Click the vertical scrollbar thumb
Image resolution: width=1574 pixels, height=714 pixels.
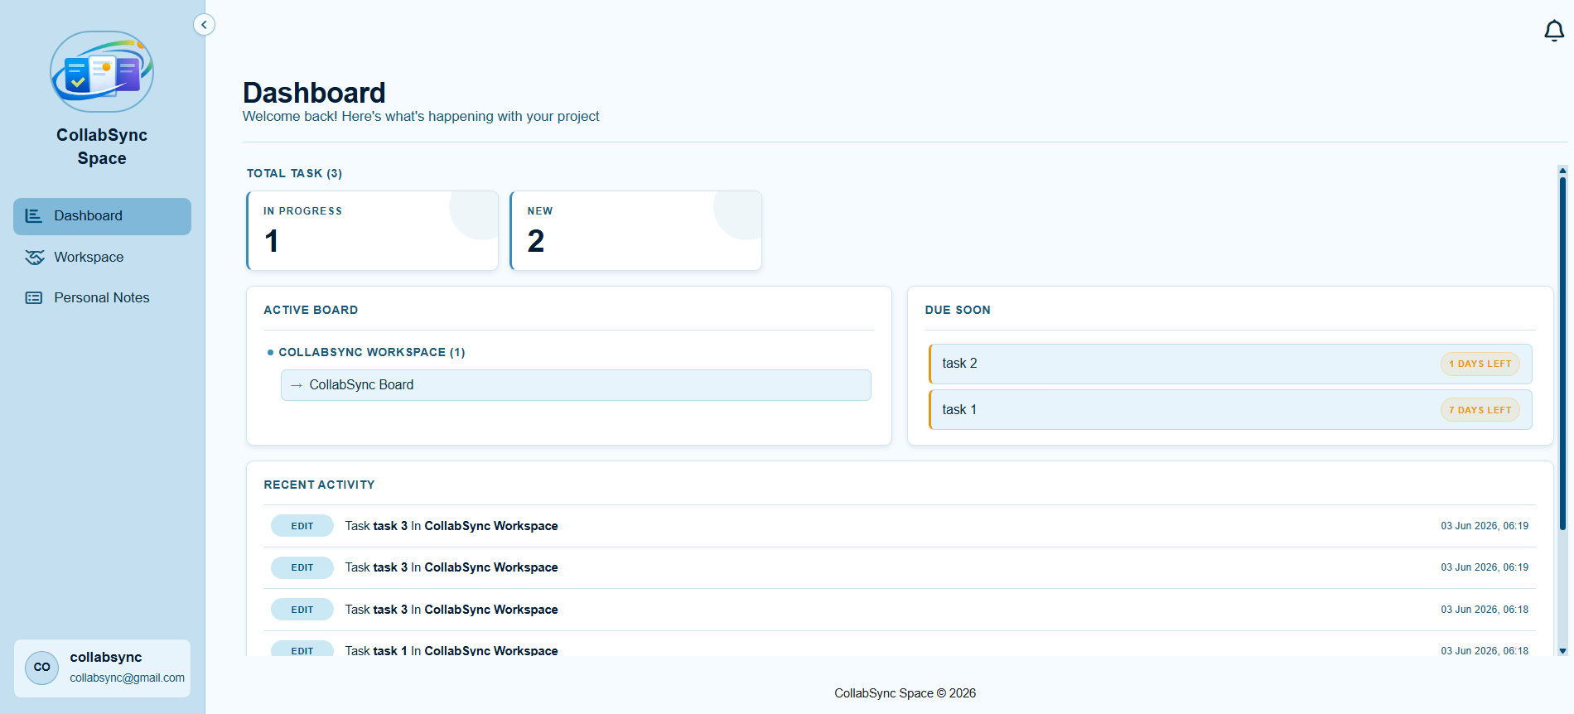click(1562, 354)
